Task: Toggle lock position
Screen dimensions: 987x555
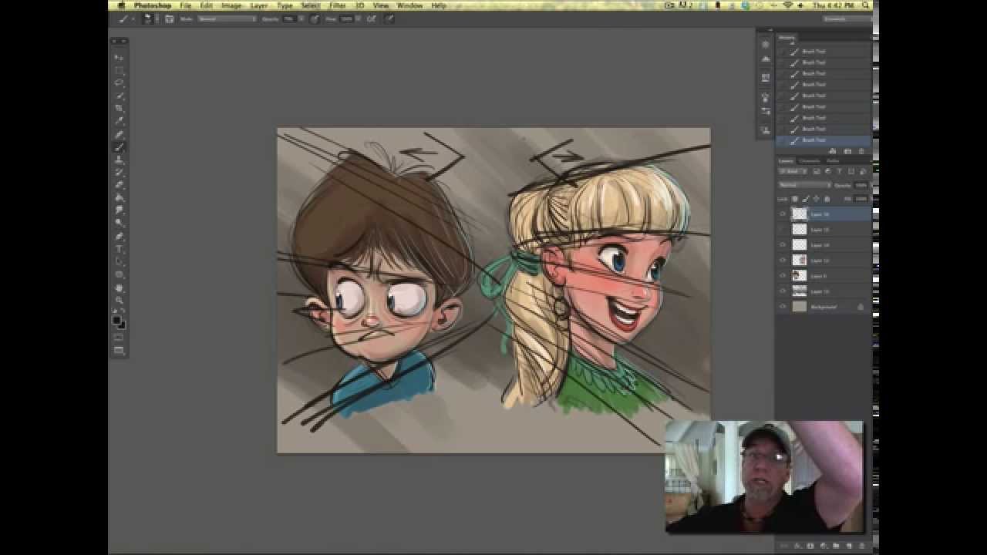Action: point(816,200)
